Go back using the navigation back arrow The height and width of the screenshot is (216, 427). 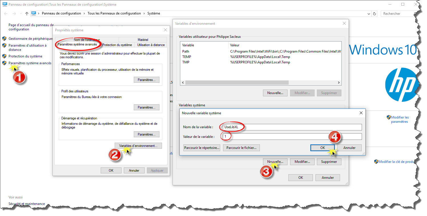click(x=6, y=14)
